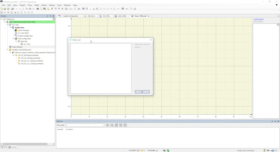Image resolution: width=280 pixels, height=152 pixels.
Task: Click the Open Project folder icon
Action: [5, 9]
